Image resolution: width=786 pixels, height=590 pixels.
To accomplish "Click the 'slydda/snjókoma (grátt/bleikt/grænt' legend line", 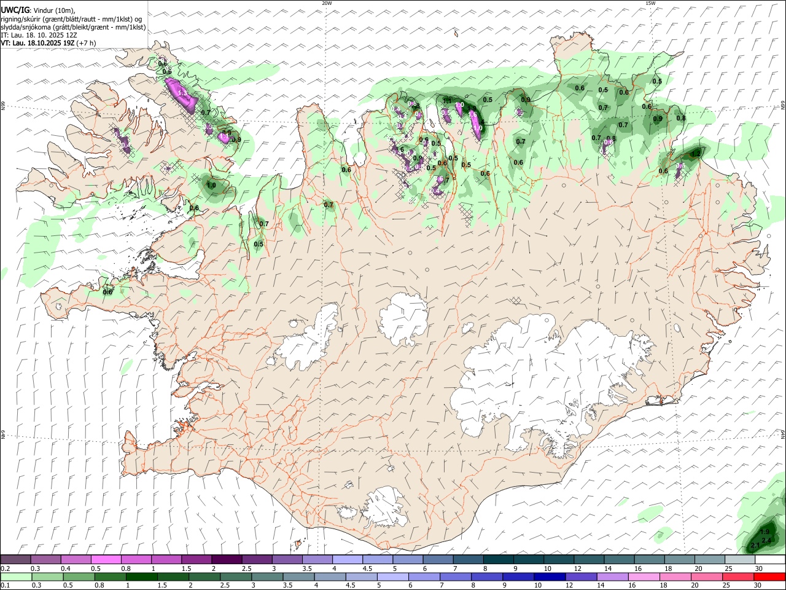I will click(73, 27).
